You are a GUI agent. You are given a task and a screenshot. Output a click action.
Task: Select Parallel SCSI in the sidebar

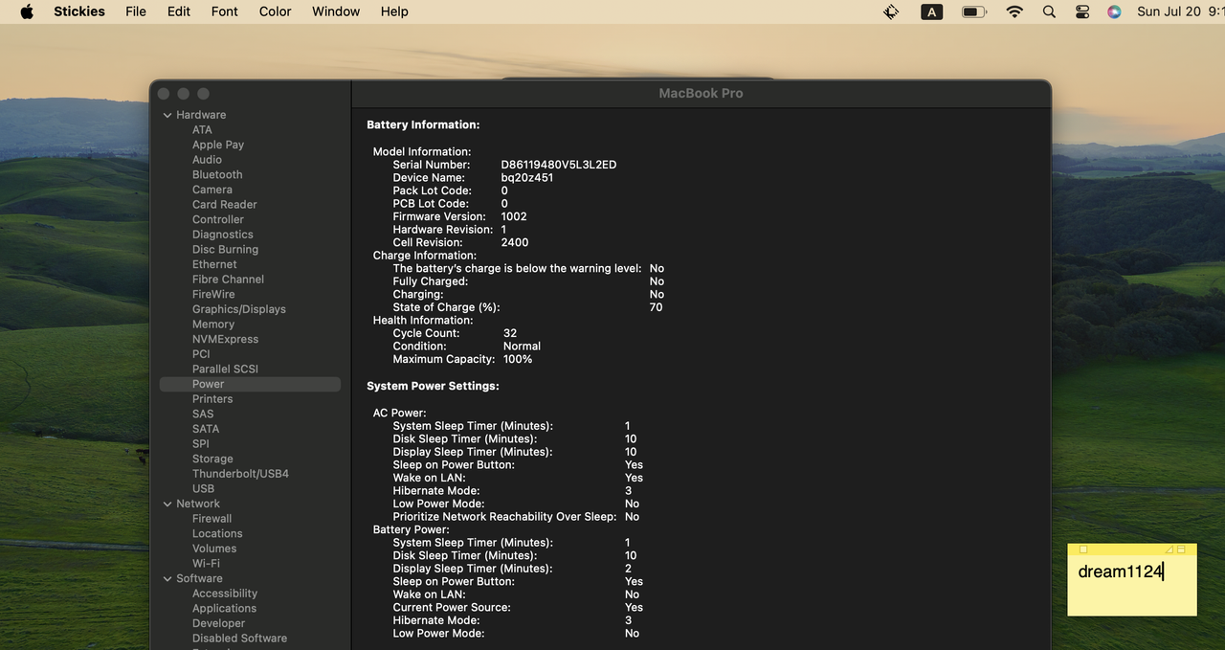coord(225,369)
